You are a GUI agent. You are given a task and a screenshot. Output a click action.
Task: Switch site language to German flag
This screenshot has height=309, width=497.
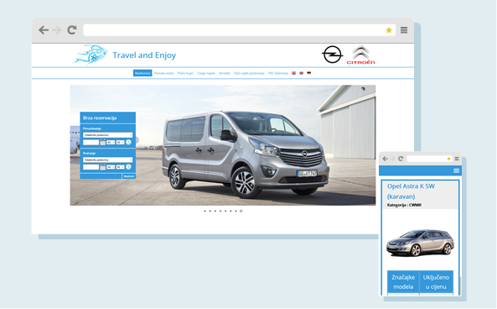click(308, 73)
